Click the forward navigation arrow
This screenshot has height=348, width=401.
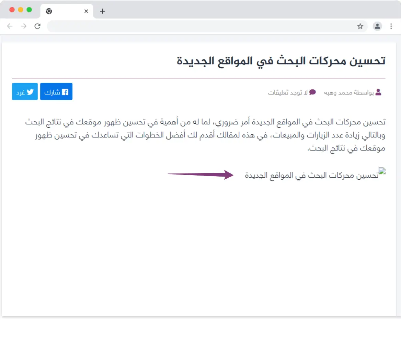click(23, 26)
